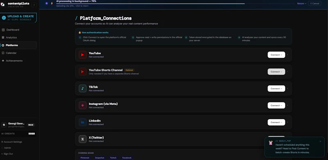The width and height of the screenshot is (328, 160).
Task: Click the Platform_Connections heading
Action: coord(106,18)
